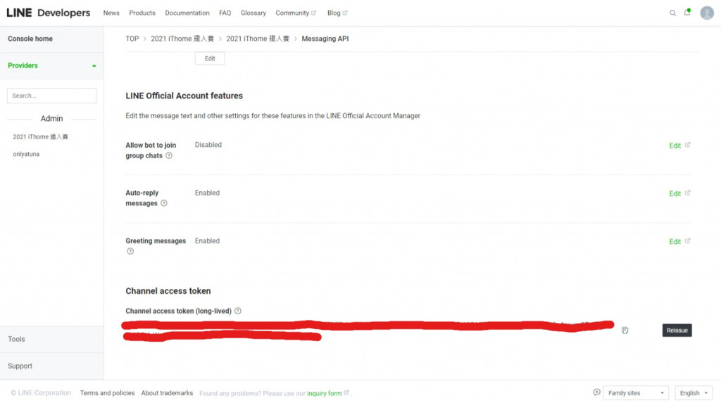The height and width of the screenshot is (405, 721).
Task: Click the Enabled status of Greeting messages
Action: point(208,240)
